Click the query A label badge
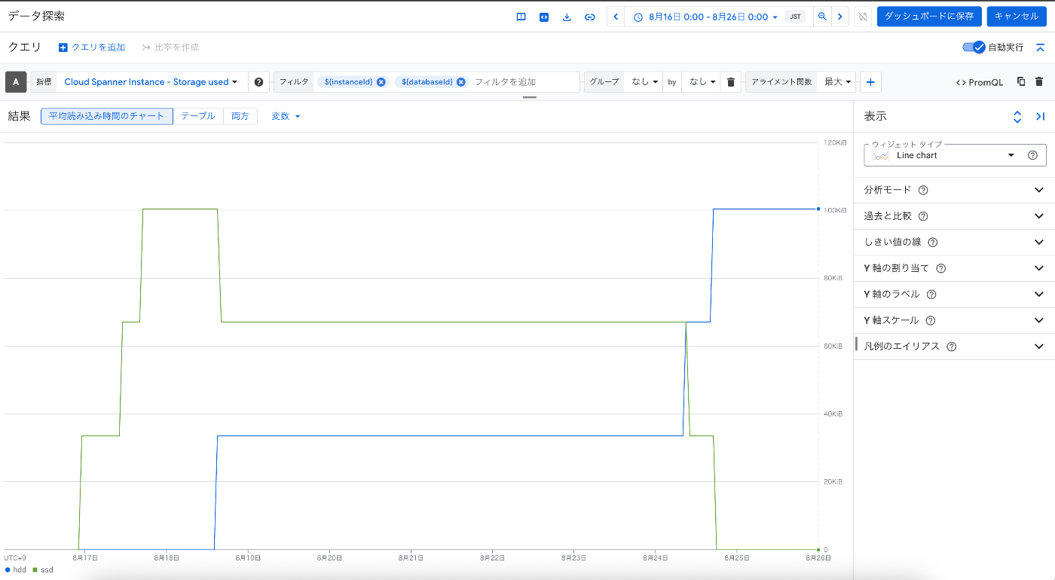 point(16,82)
